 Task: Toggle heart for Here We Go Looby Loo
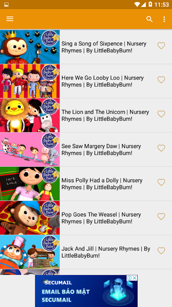pos(161,80)
